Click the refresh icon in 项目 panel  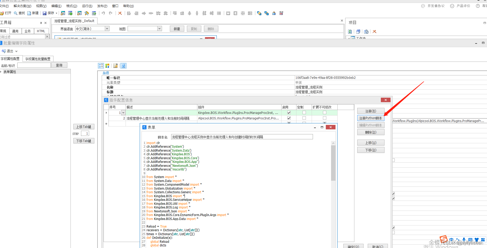[350, 31]
